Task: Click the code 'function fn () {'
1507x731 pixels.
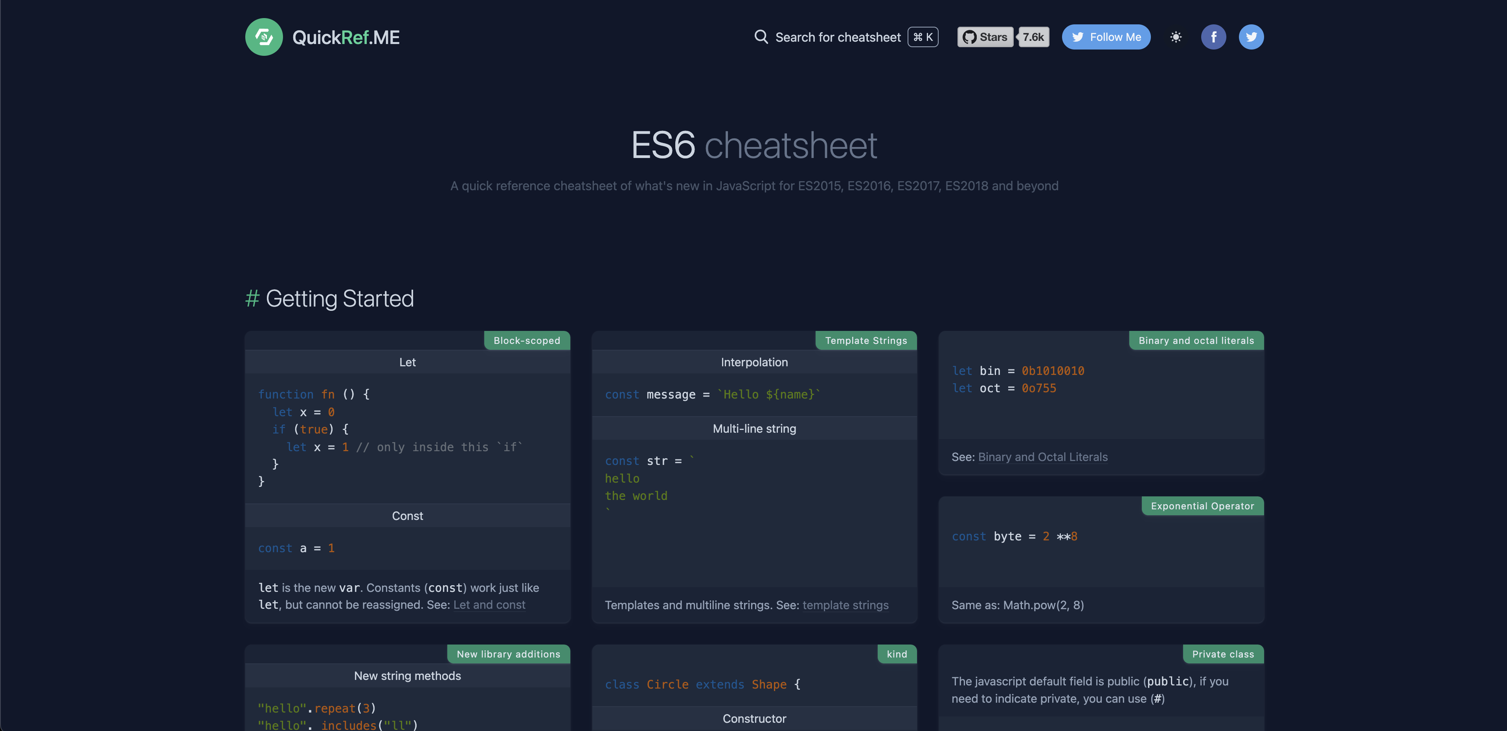Action: pos(314,394)
